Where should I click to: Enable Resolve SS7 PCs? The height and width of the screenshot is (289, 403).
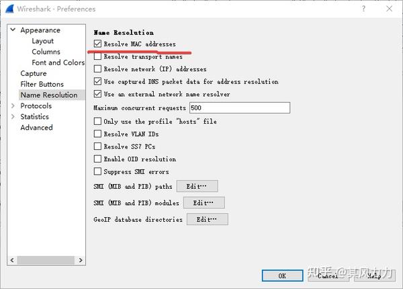(97, 147)
